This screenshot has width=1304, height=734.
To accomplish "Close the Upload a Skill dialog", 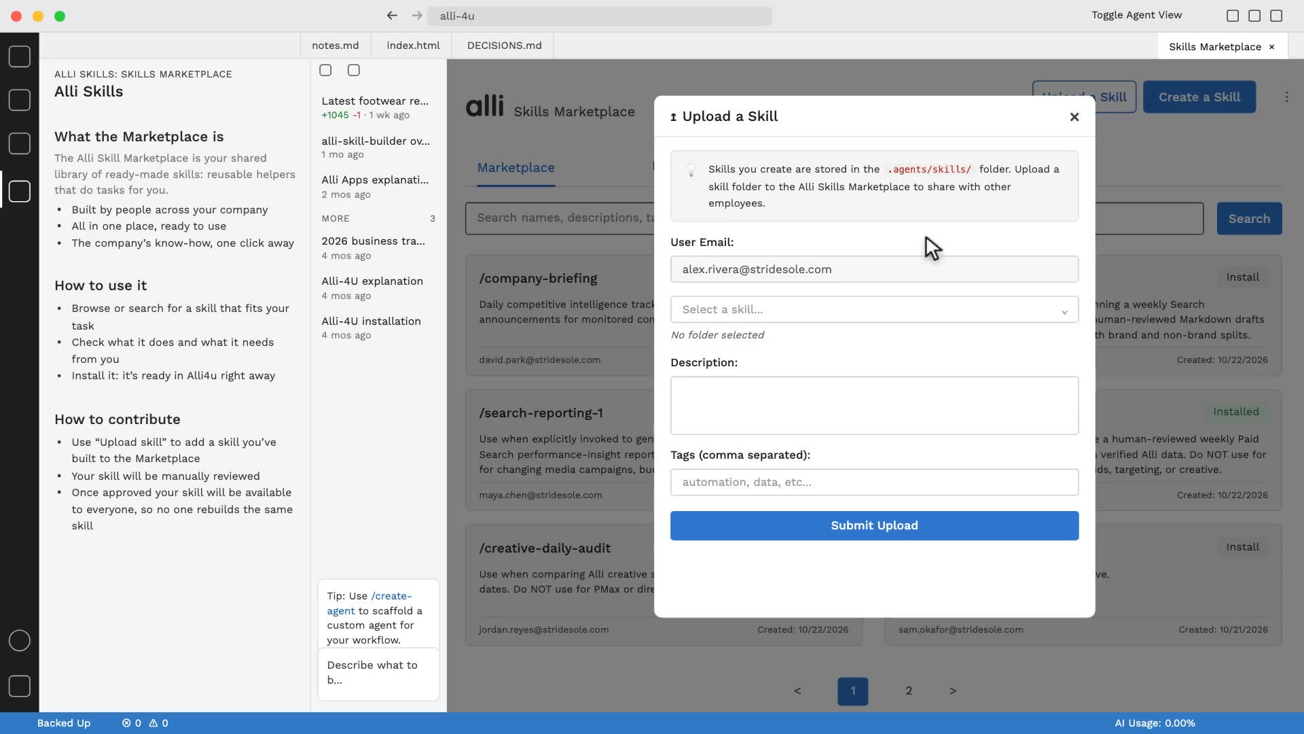I will pos(1074,117).
